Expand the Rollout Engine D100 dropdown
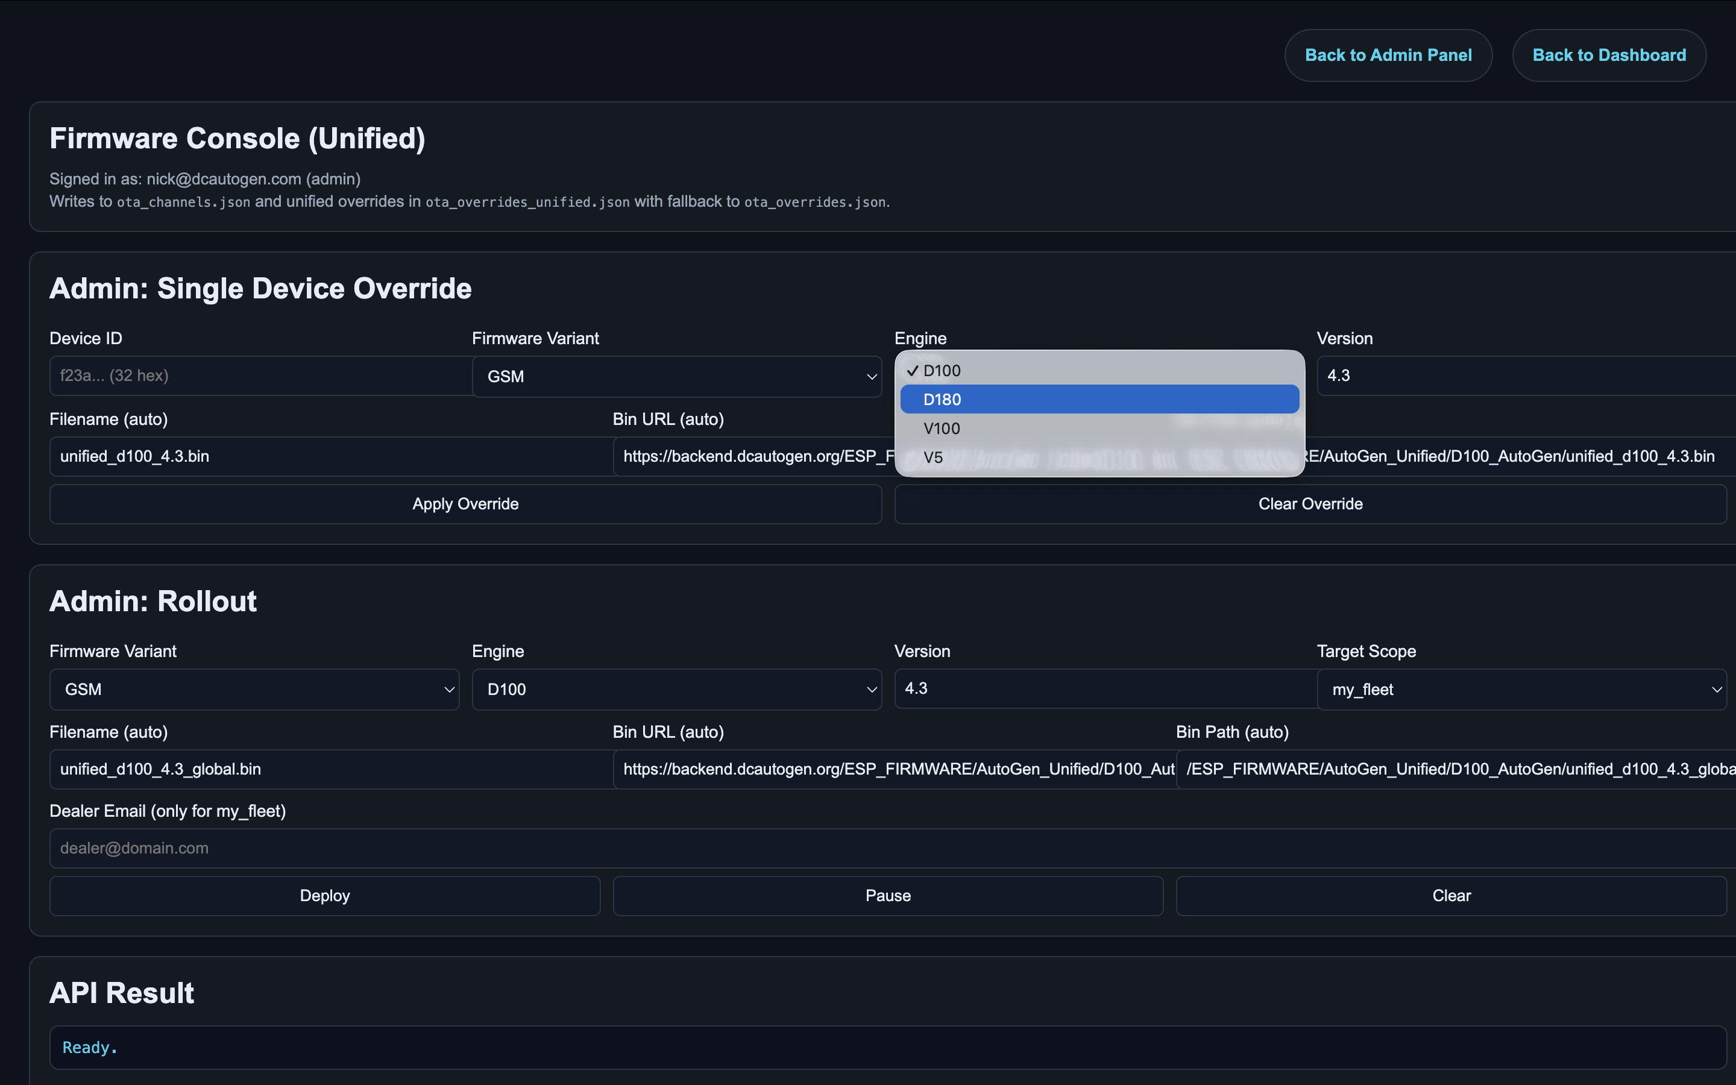This screenshot has height=1085, width=1736. [676, 689]
